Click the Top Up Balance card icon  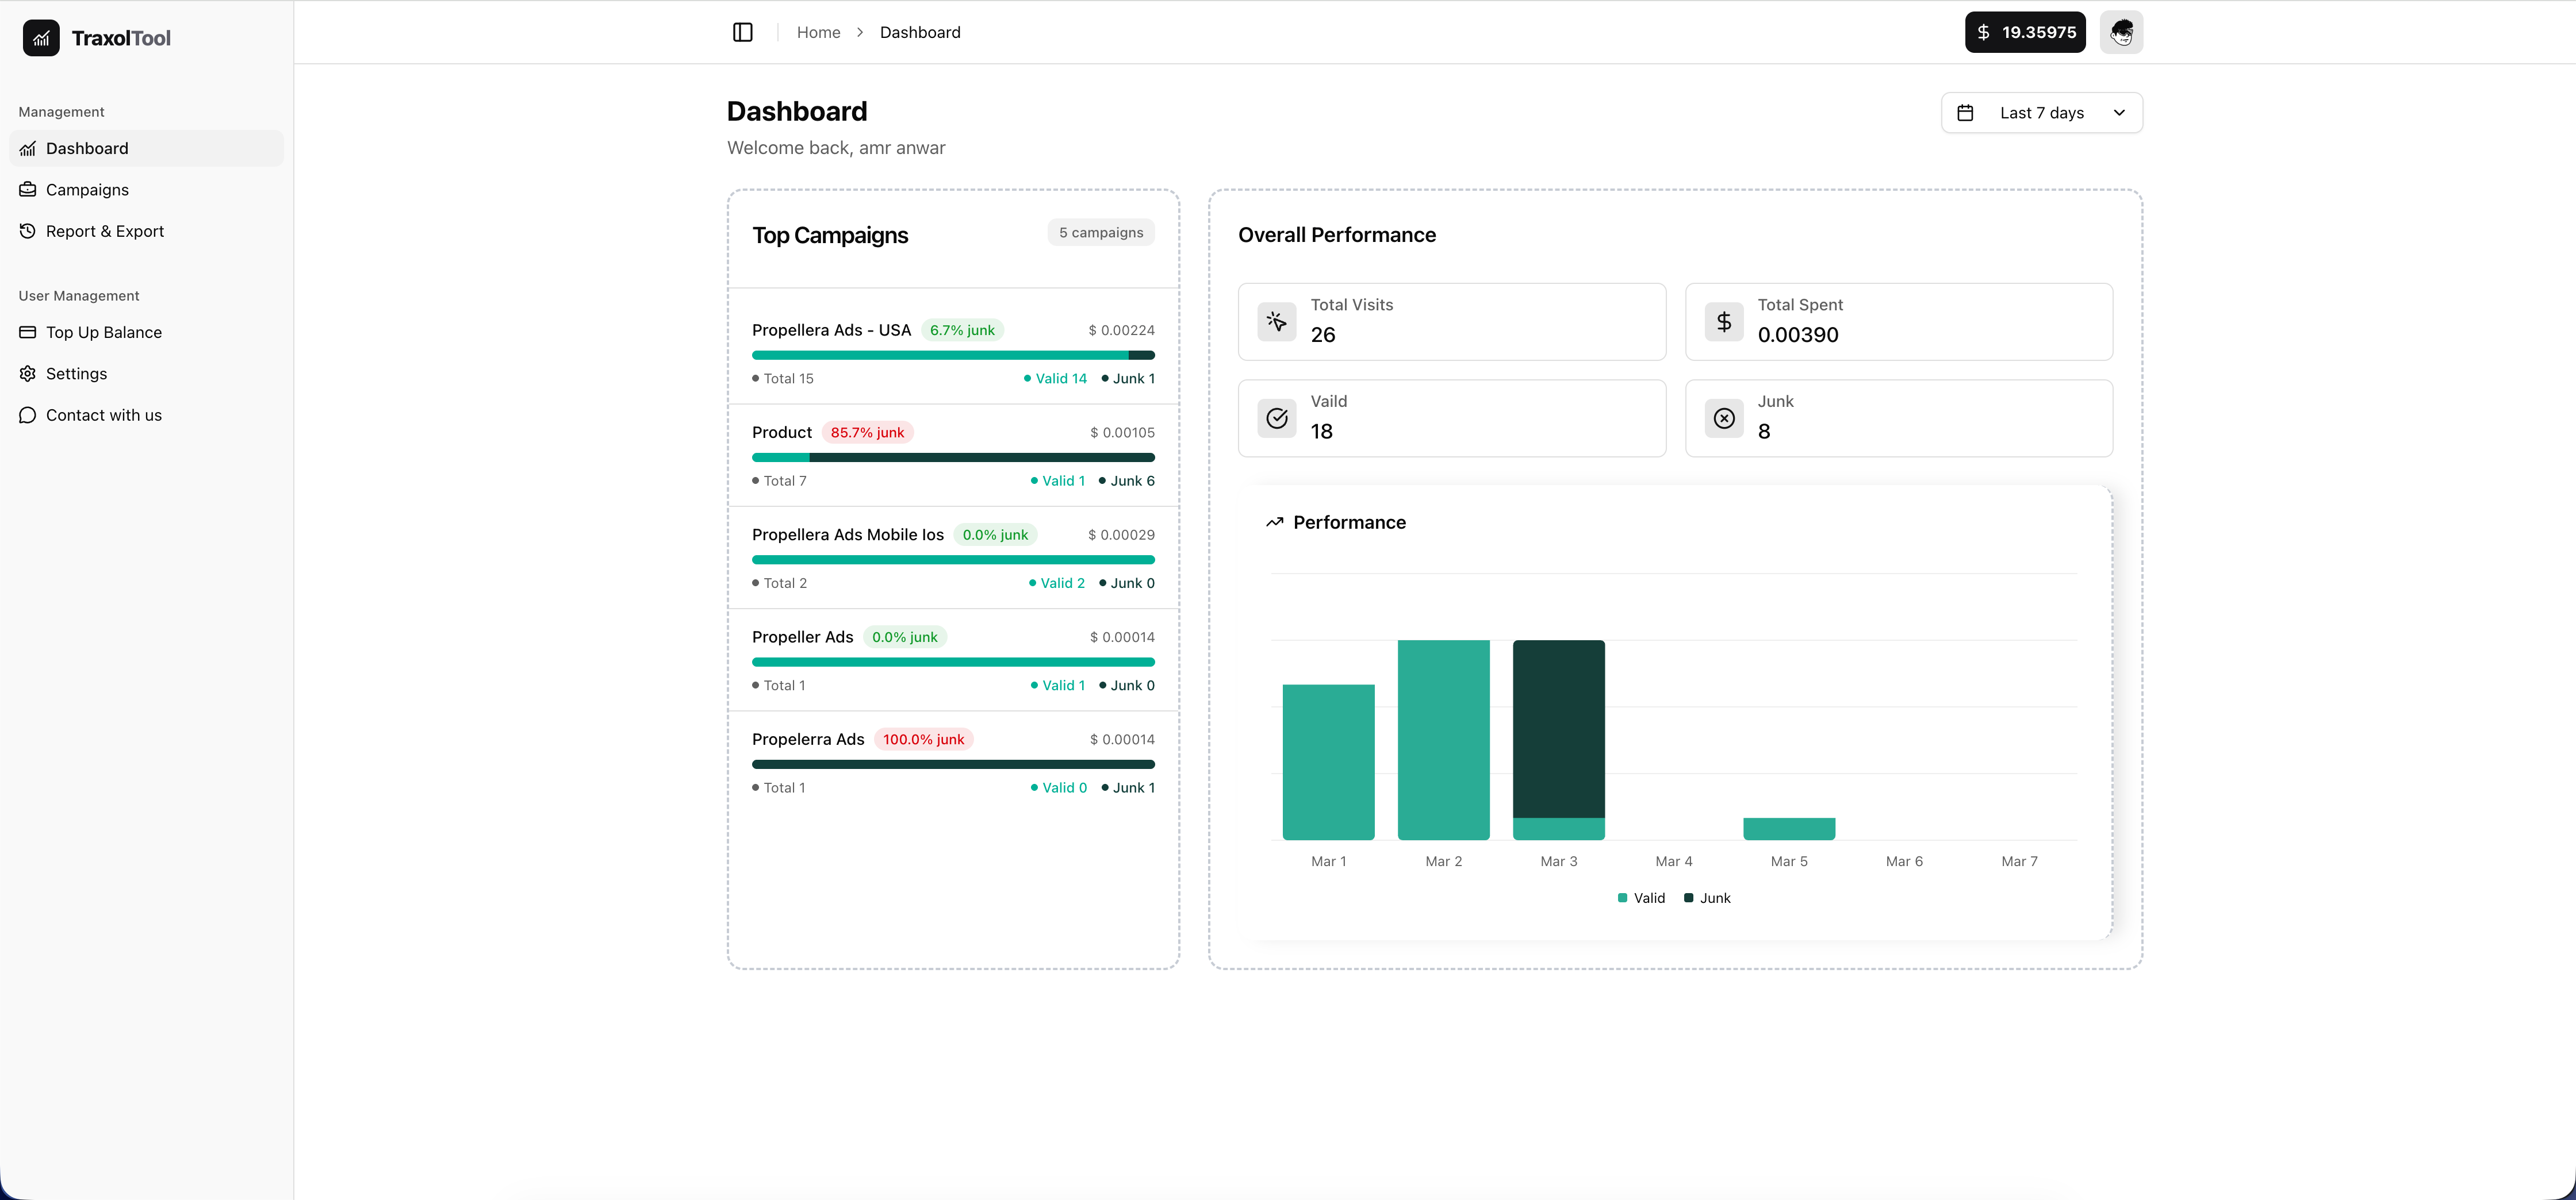28,332
